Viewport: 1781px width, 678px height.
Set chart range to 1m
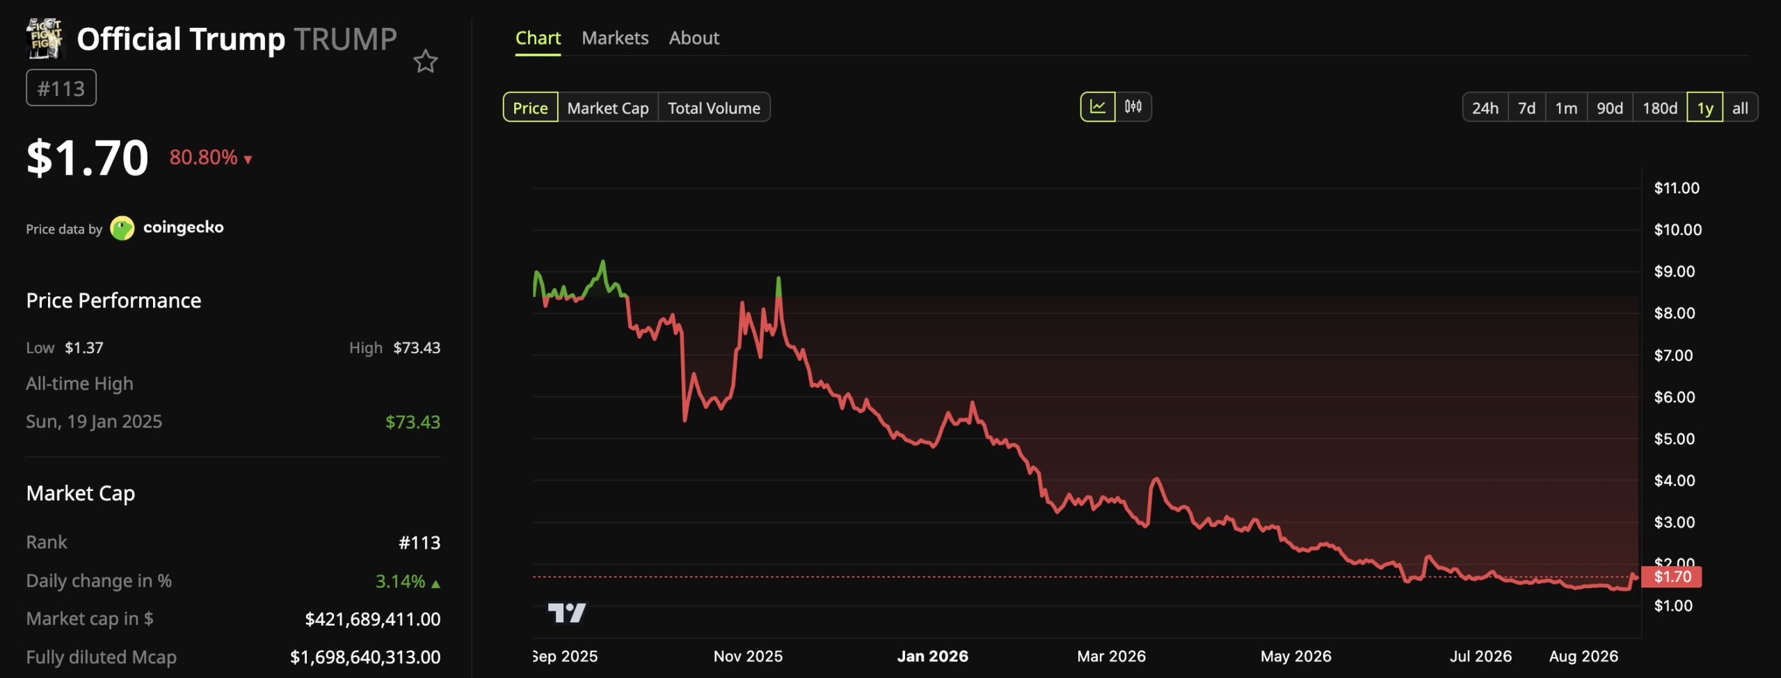[1566, 108]
